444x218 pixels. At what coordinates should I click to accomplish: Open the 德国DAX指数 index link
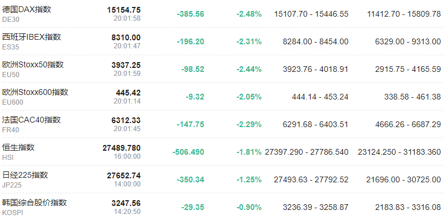click(27, 9)
